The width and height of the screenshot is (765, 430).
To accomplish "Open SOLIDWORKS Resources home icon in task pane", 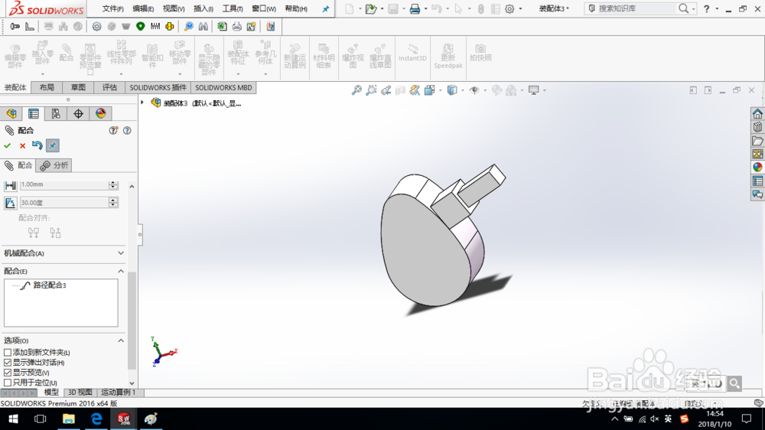I will click(757, 114).
